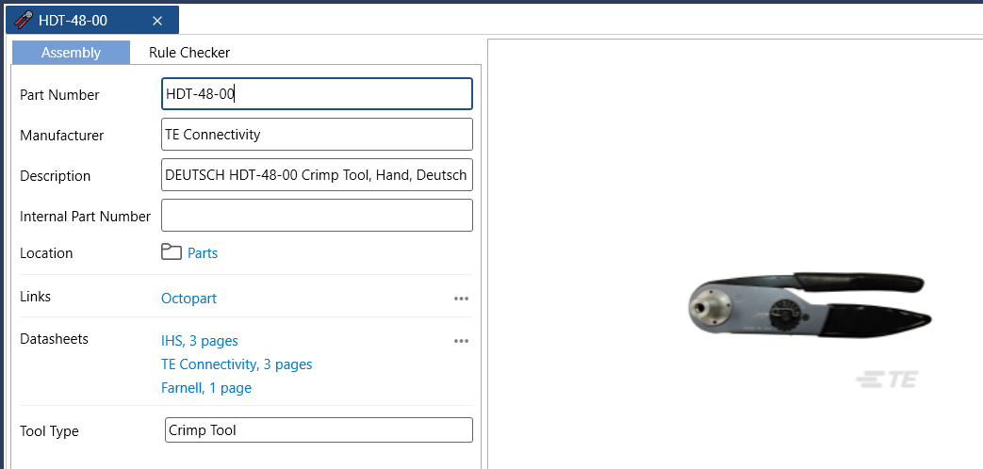Screen dimensions: 983x469
Task: Click the Location folder icon
Action: 172,252
